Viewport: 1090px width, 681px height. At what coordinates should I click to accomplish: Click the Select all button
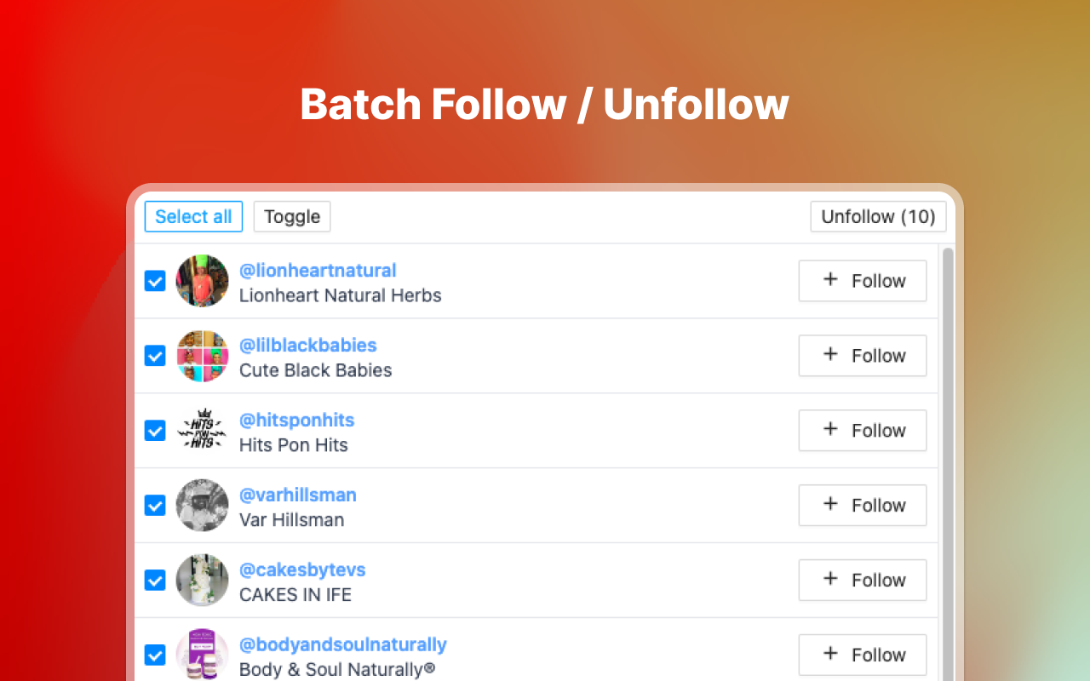coord(193,216)
